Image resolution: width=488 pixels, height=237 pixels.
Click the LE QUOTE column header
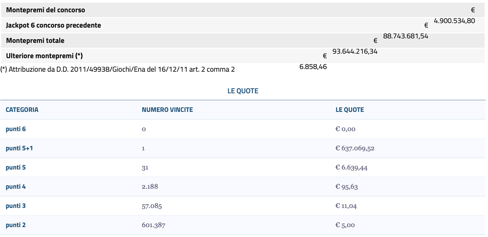coord(349,110)
